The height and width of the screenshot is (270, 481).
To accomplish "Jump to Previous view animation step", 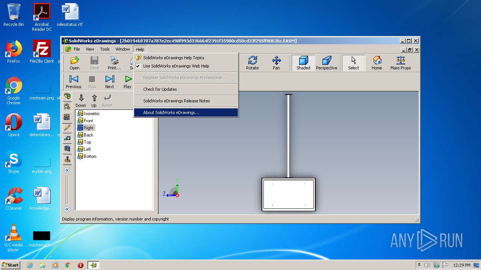I will pos(74,81).
